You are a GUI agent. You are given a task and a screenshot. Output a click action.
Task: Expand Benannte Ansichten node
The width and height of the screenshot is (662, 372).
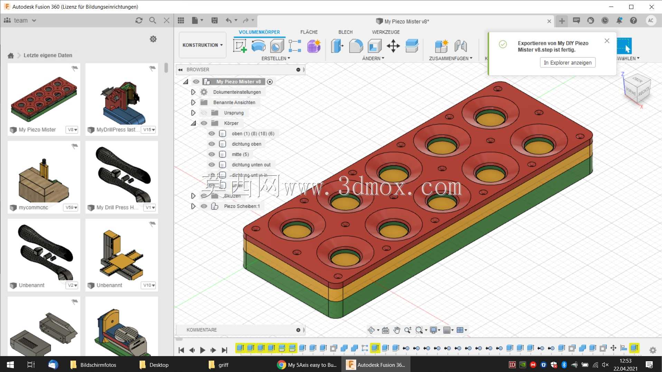(193, 102)
